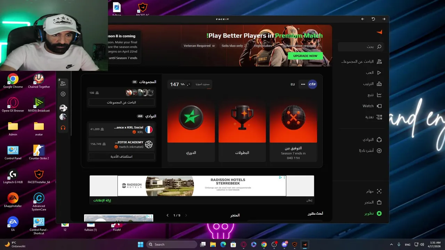This screenshot has height=250, width=445.
Task: Click the back arrow in FACEIT title bar
Action: (363, 19)
